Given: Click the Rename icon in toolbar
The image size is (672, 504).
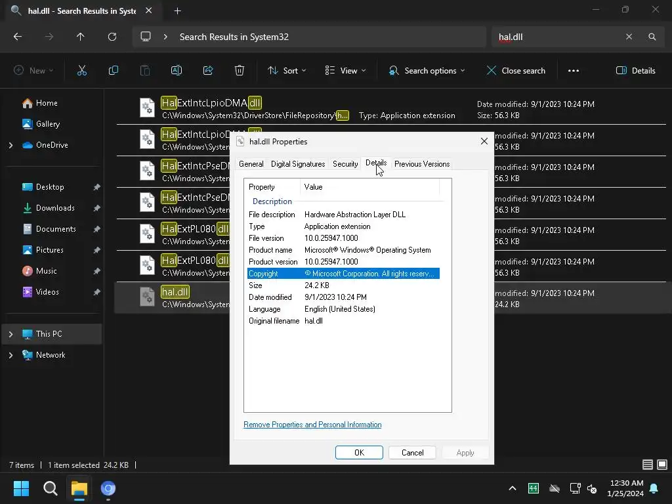Looking at the screenshot, I should click(177, 71).
